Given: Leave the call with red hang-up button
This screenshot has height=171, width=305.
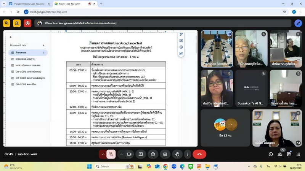Looking at the screenshot, I should [199, 154].
